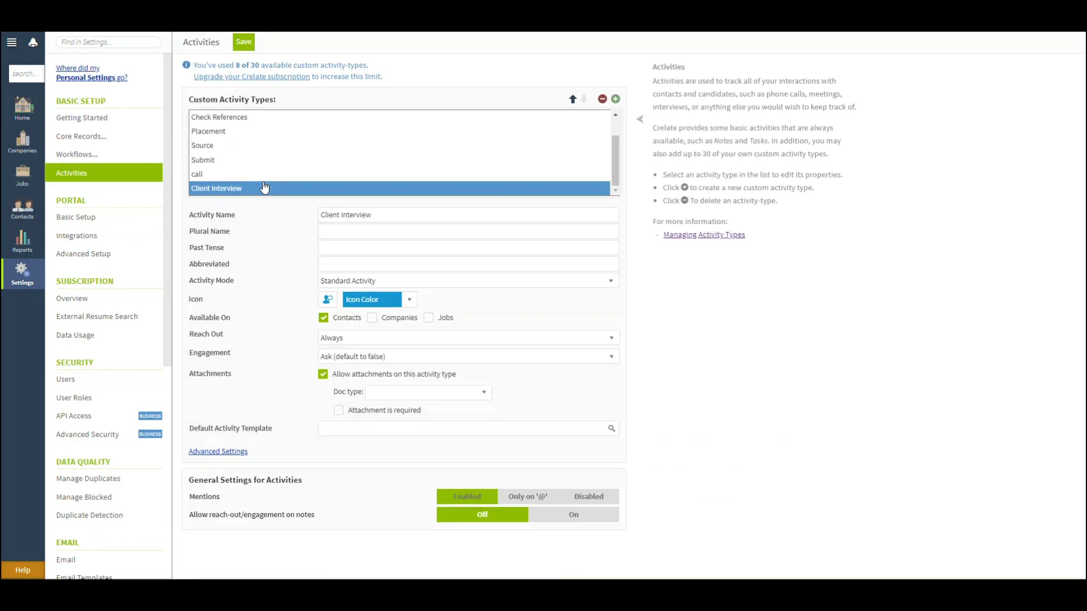1087x611 pixels.
Task: Click the activity icon picker button
Action: tap(327, 299)
